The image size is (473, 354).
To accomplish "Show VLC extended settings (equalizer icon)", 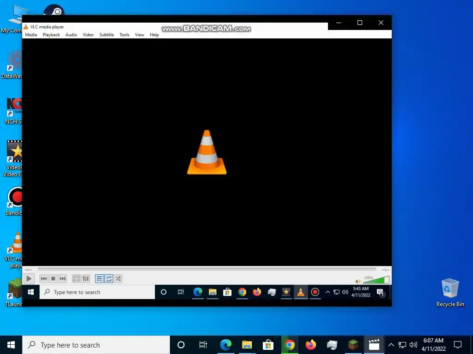I will [x=85, y=279].
